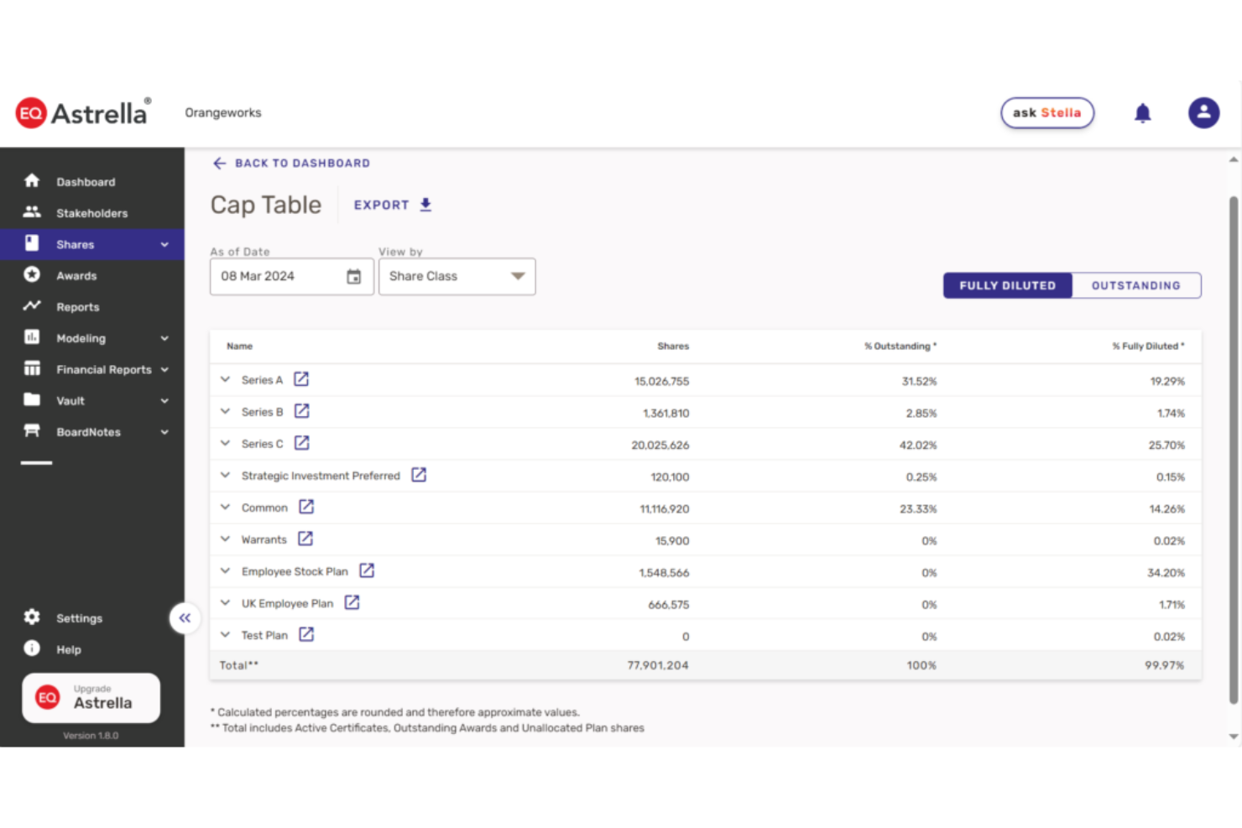Expand the Series A row
The height and width of the screenshot is (828, 1242).
(x=225, y=379)
